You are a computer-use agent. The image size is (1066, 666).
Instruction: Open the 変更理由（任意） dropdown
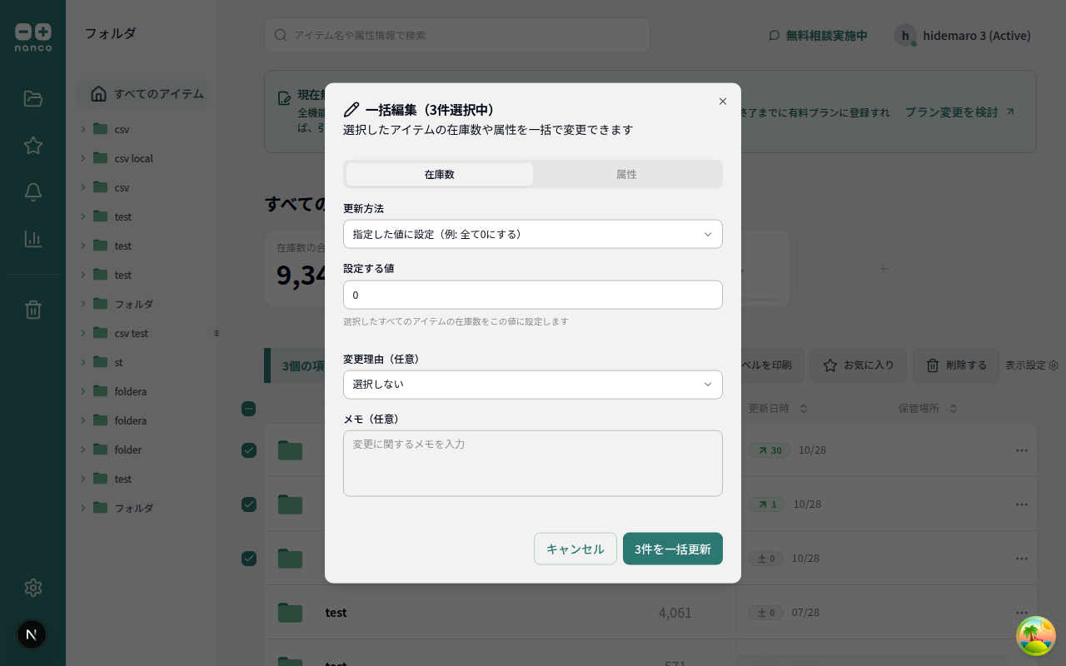pos(533,385)
